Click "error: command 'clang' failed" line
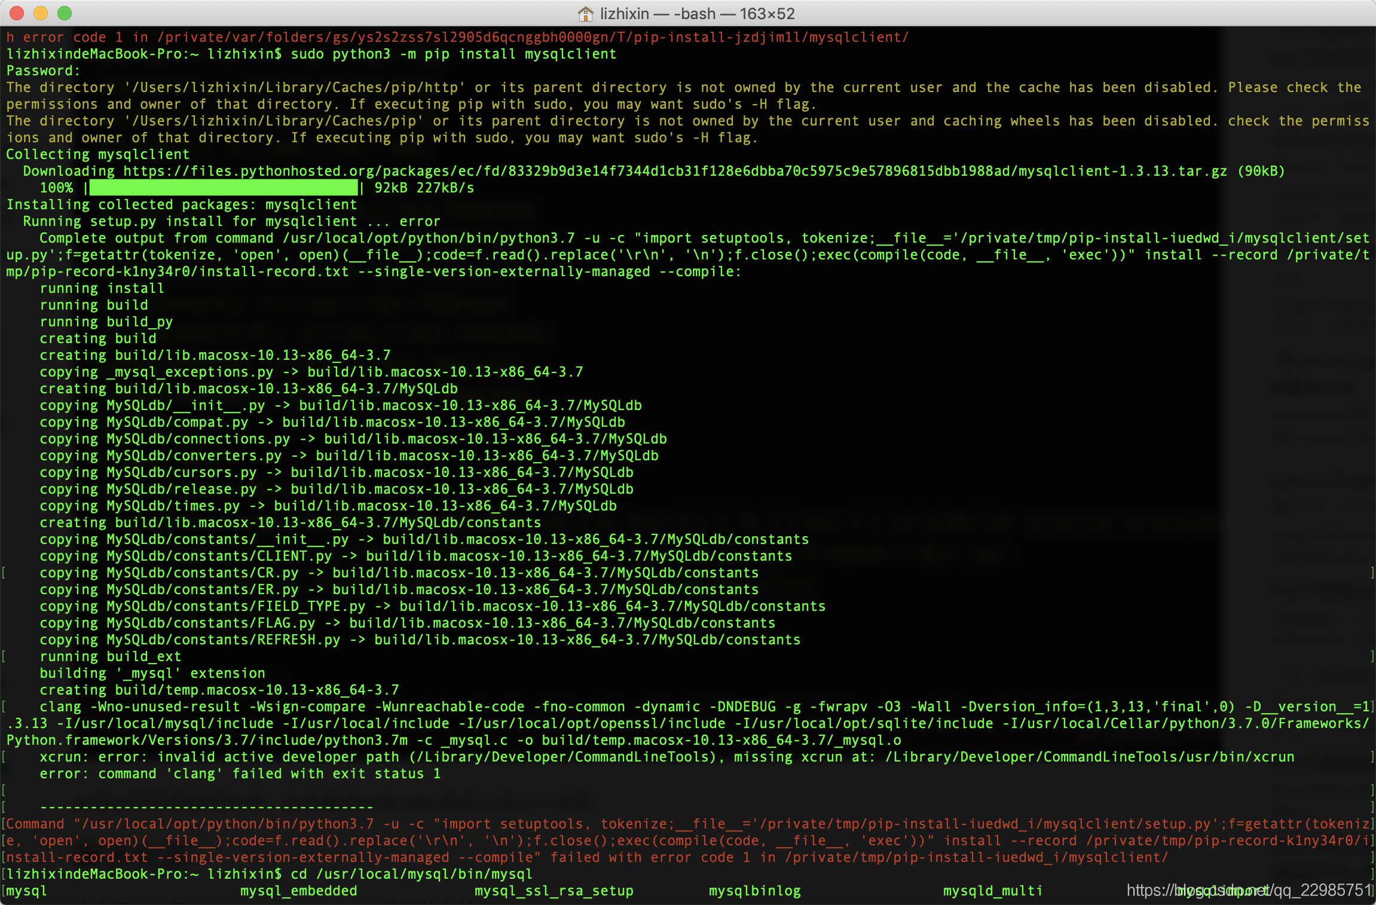The width and height of the screenshot is (1376, 905). (240, 773)
